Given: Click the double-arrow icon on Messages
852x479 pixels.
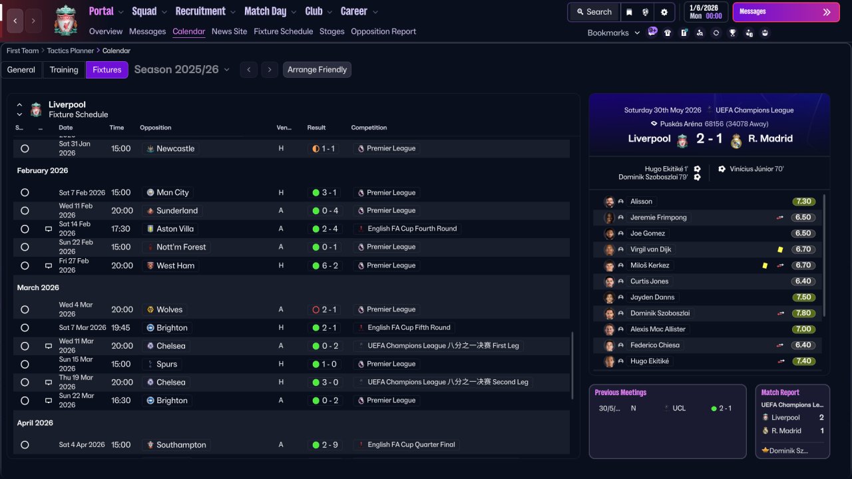Looking at the screenshot, I should tap(827, 12).
